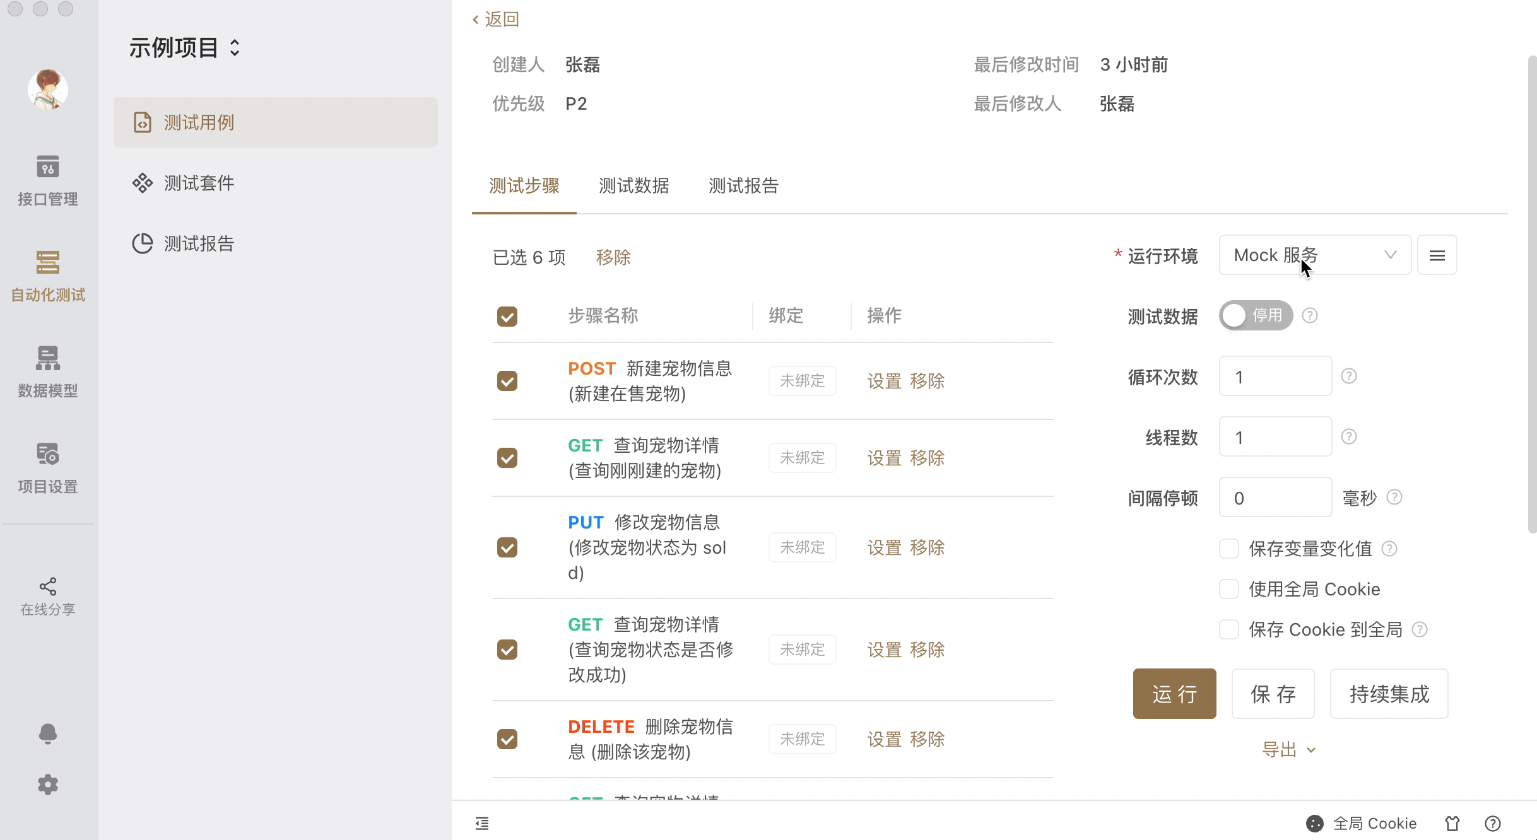Open the 运行环境 Mock 服务 dropdown

point(1314,255)
